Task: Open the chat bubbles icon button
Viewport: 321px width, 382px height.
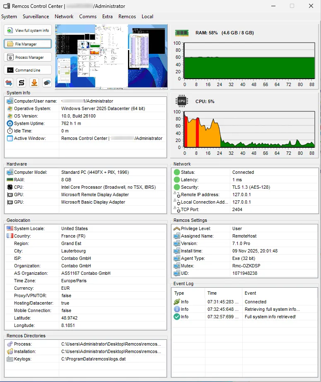Action: 47,83
